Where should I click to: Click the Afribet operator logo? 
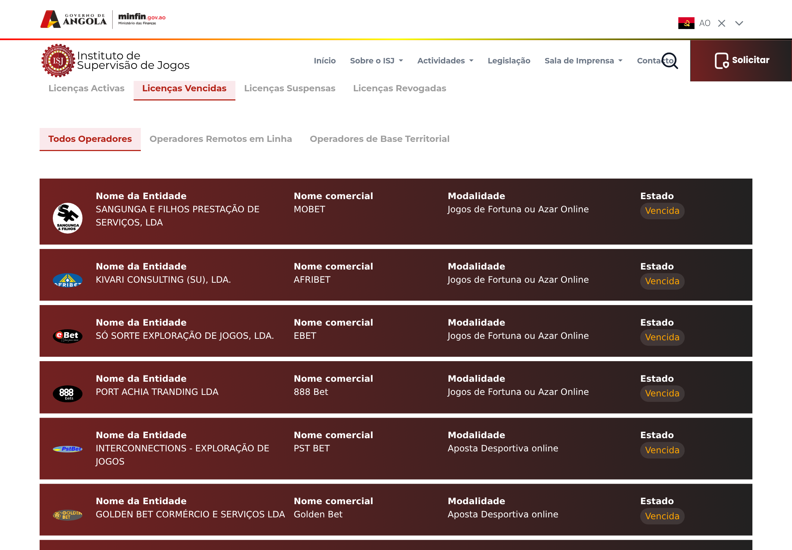pyautogui.click(x=68, y=280)
